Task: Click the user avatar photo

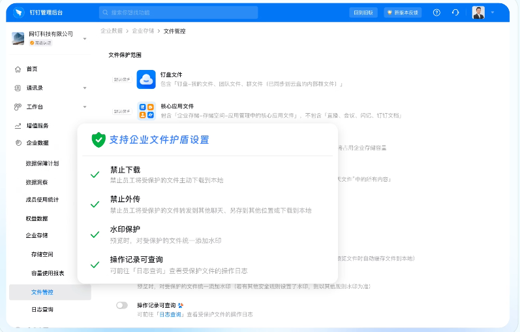Action: [x=478, y=12]
